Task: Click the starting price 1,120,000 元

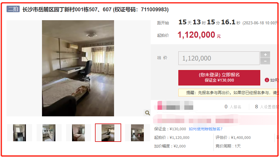Action: (199, 35)
